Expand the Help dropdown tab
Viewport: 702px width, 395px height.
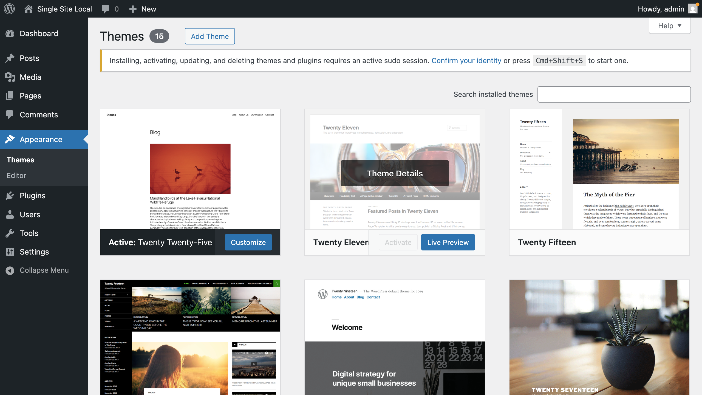tap(670, 26)
